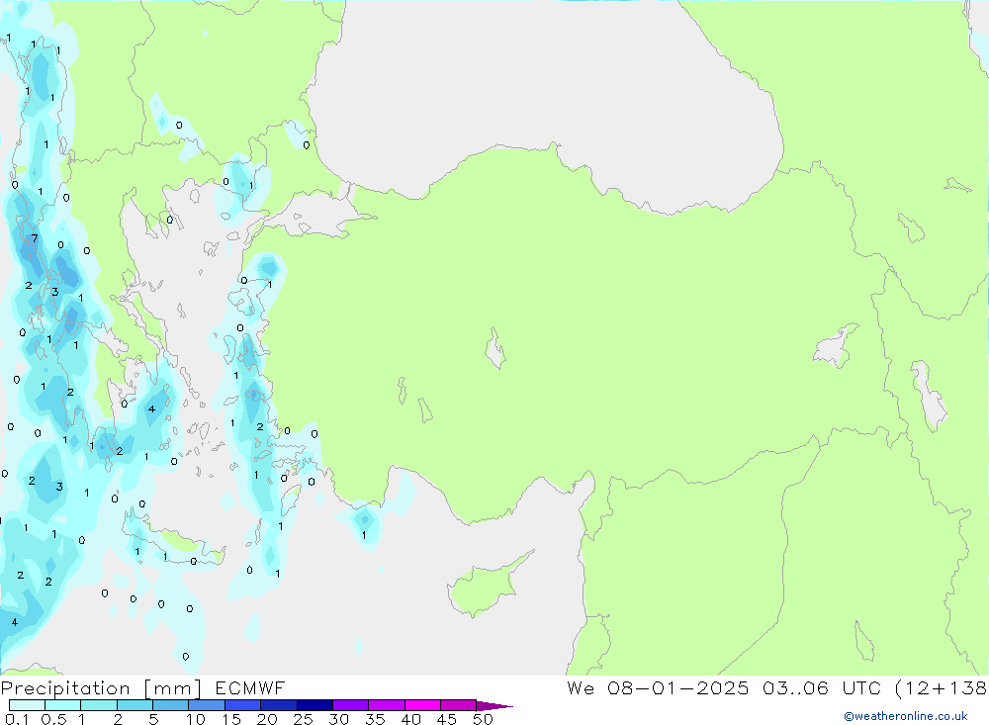Click the Precipitation [mm] title text
This screenshot has height=725, width=989.
pos(101,688)
